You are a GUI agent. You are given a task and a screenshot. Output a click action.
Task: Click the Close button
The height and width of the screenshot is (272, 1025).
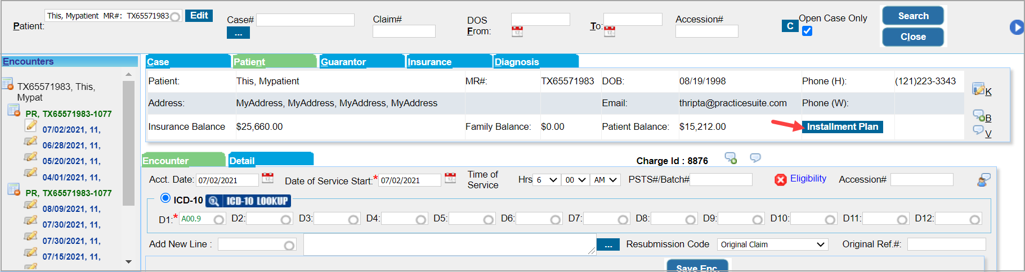(913, 37)
